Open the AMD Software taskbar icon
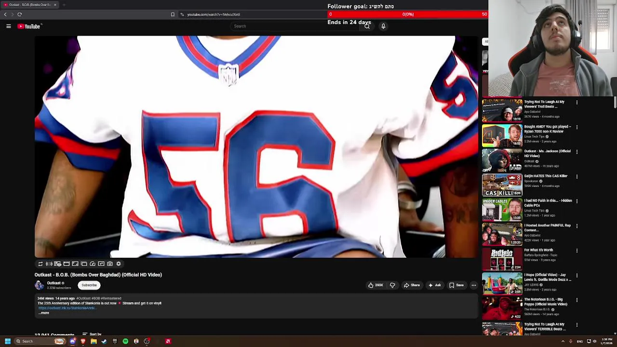The image size is (617, 347). 168,341
